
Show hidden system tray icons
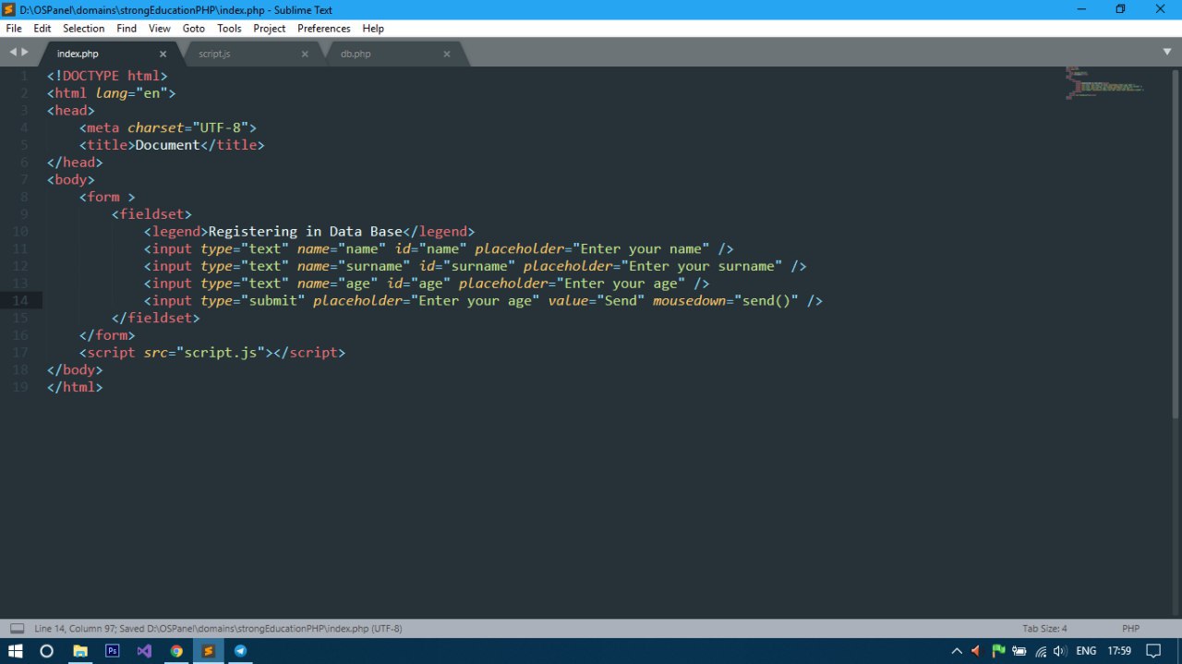(957, 651)
